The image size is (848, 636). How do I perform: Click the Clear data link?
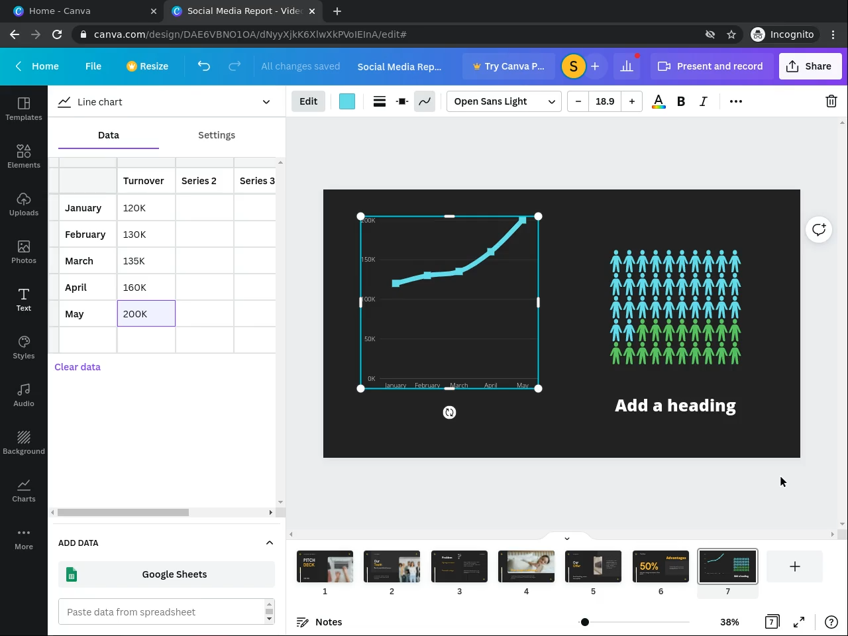pyautogui.click(x=78, y=367)
